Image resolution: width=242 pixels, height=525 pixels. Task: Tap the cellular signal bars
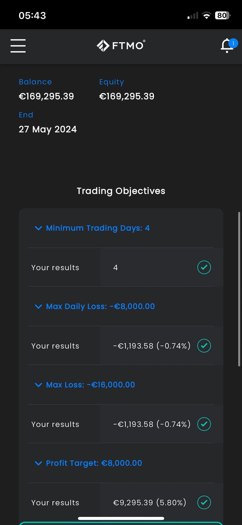[193, 16]
